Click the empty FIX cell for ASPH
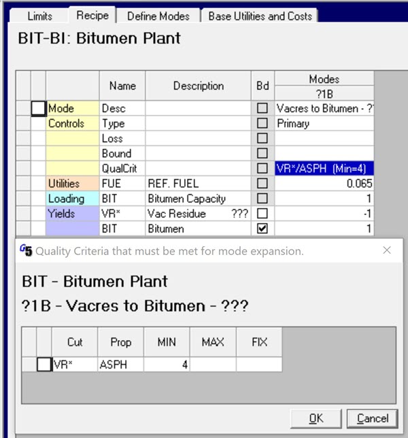 point(259,365)
